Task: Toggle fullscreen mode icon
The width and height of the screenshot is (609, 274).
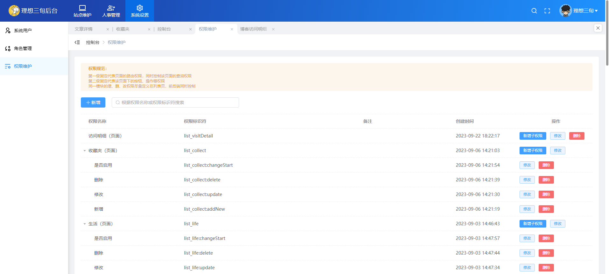Action: (x=547, y=11)
